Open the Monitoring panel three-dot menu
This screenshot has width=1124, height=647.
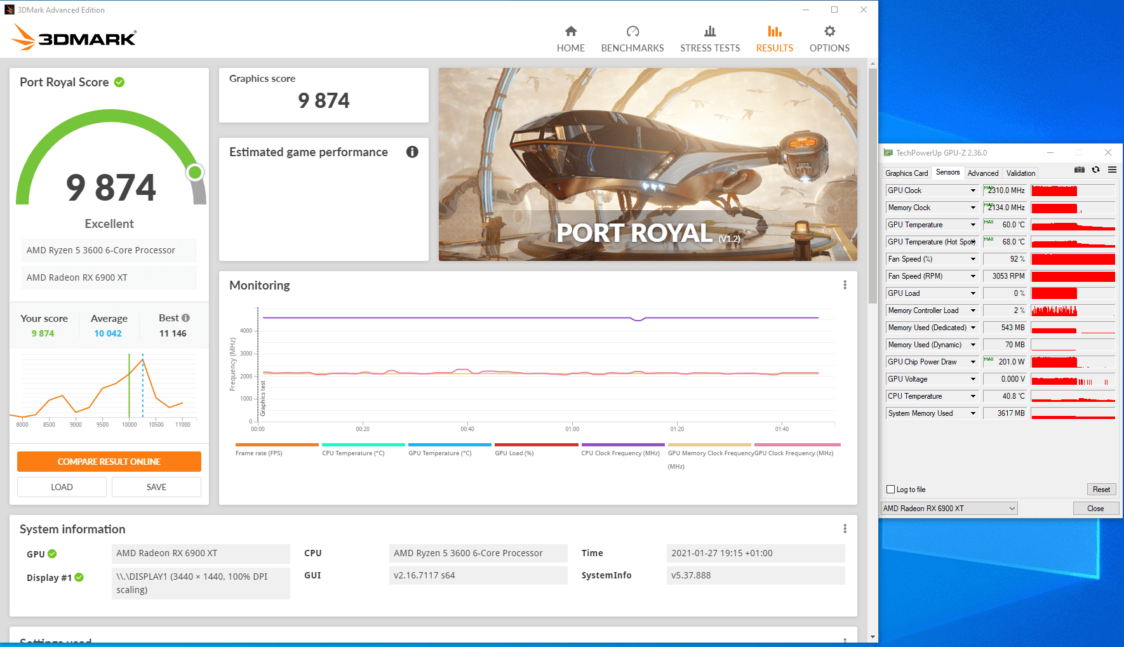[x=845, y=285]
